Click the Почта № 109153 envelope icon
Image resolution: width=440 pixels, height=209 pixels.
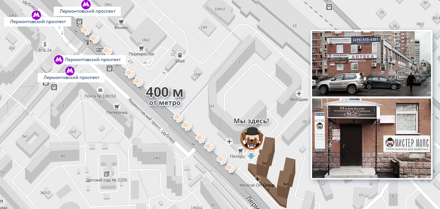tap(100, 90)
